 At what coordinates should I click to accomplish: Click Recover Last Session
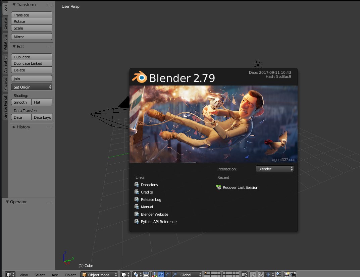coord(240,187)
